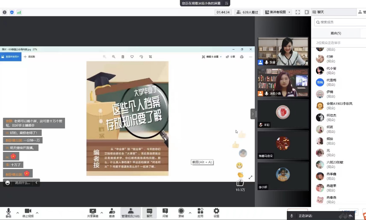
Task: Open the Apps (应用) icon
Action: tap(200, 213)
